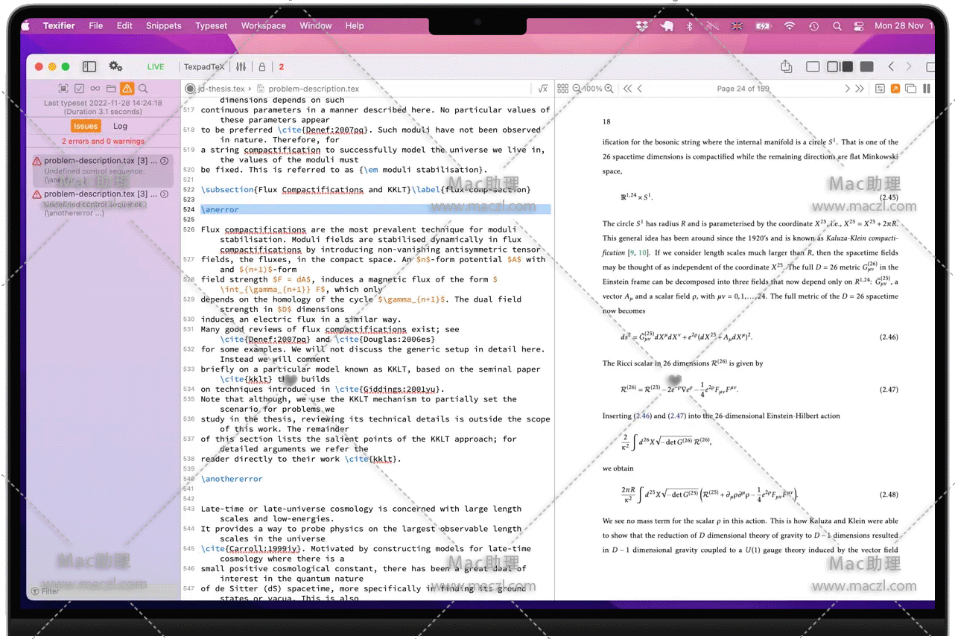Show PDF page thumbnails grid
Image resolution: width=955 pixels, height=639 pixels.
(562, 89)
